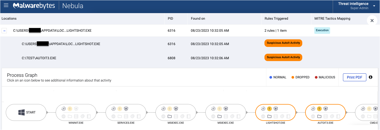
Task: Click the MALICIOUS red legend dot
Action: (316, 77)
